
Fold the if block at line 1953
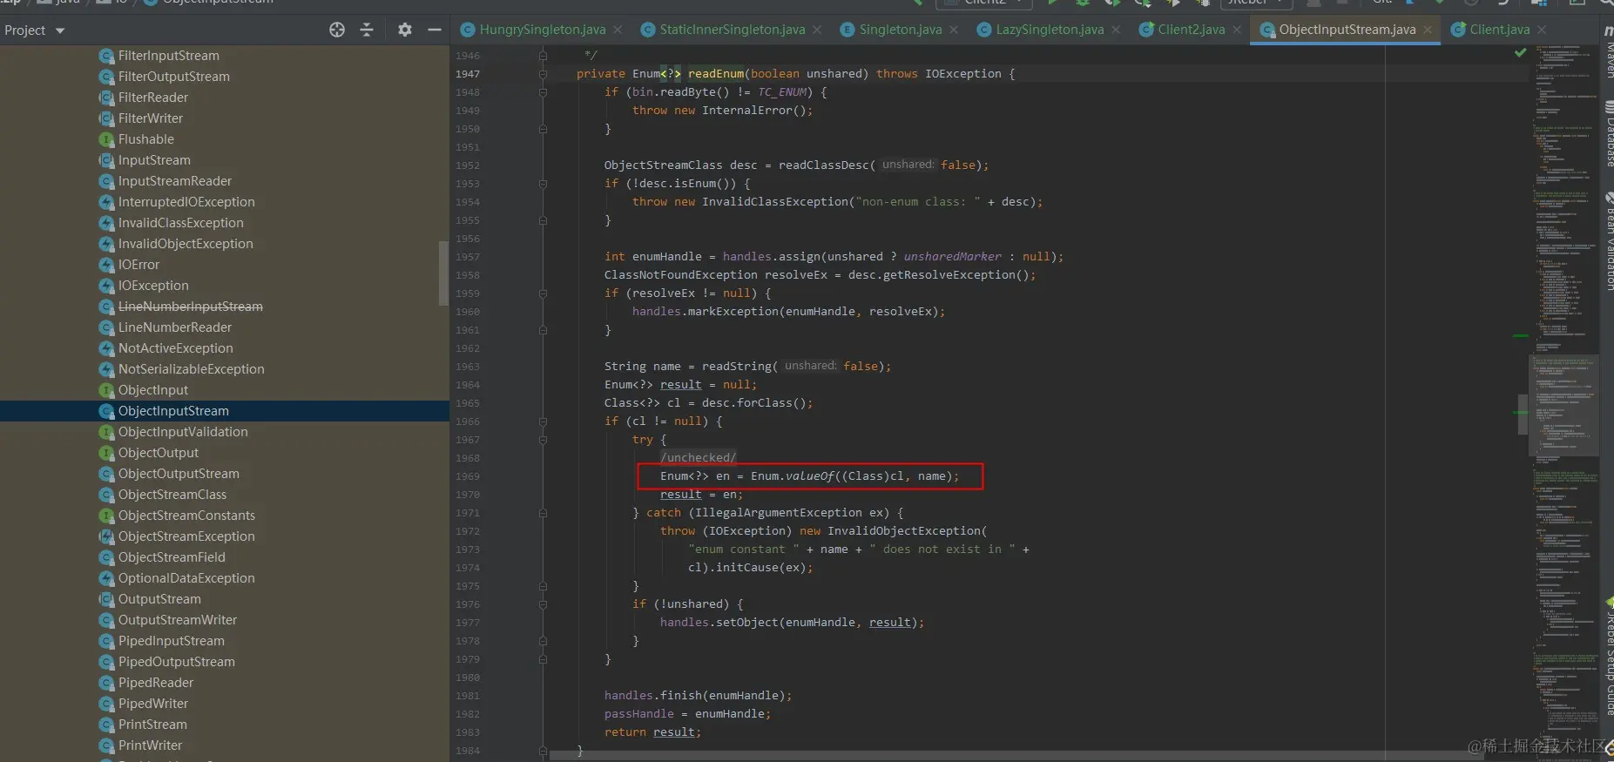coord(543,184)
